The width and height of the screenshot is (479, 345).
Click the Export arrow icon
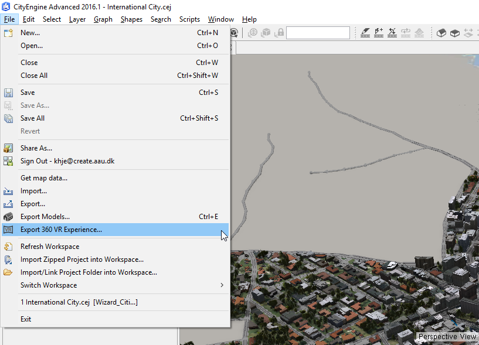(x=8, y=204)
